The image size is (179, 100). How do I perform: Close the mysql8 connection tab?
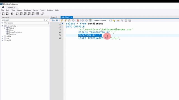pyautogui.click(x=15, y=7)
